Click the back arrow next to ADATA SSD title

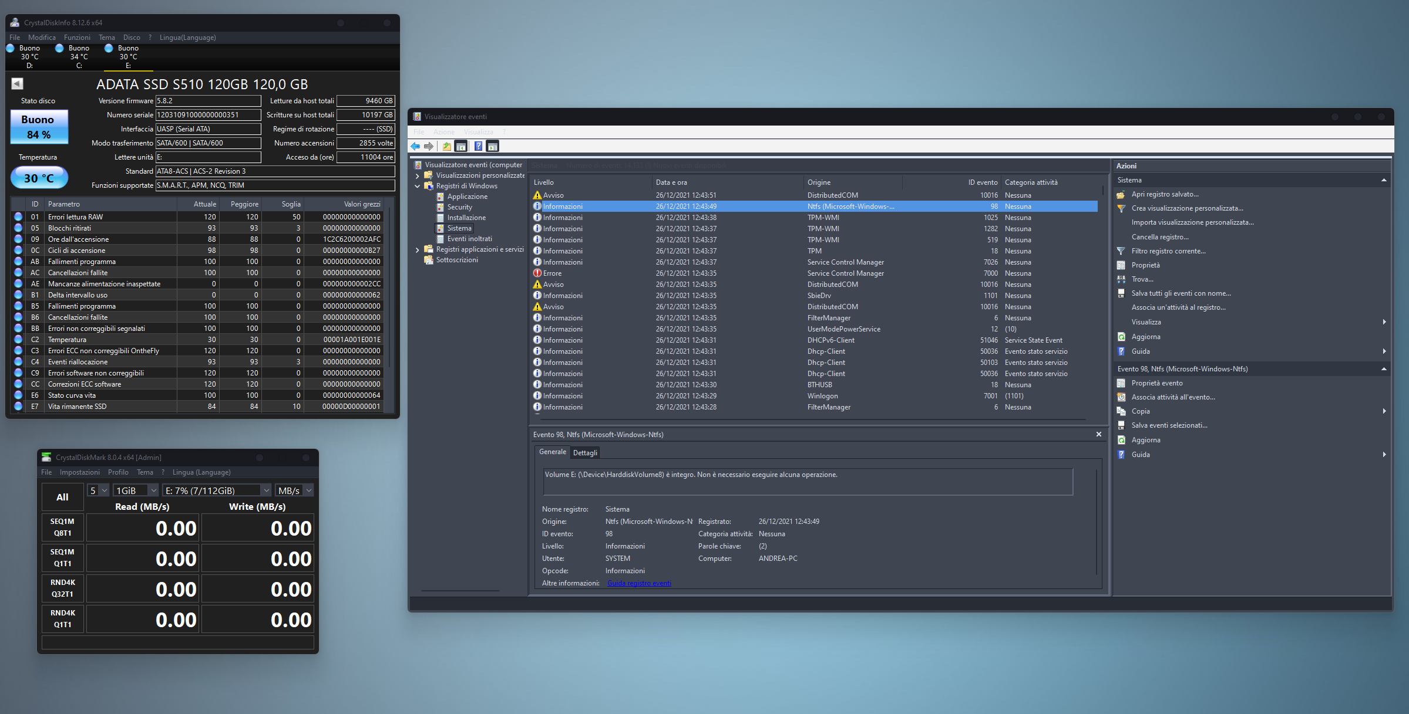click(17, 84)
